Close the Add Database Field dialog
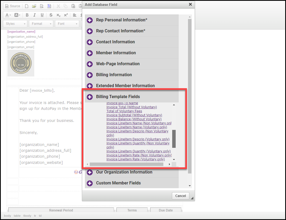Image resolution: width=286 pixels, height=220 pixels. (190, 4)
